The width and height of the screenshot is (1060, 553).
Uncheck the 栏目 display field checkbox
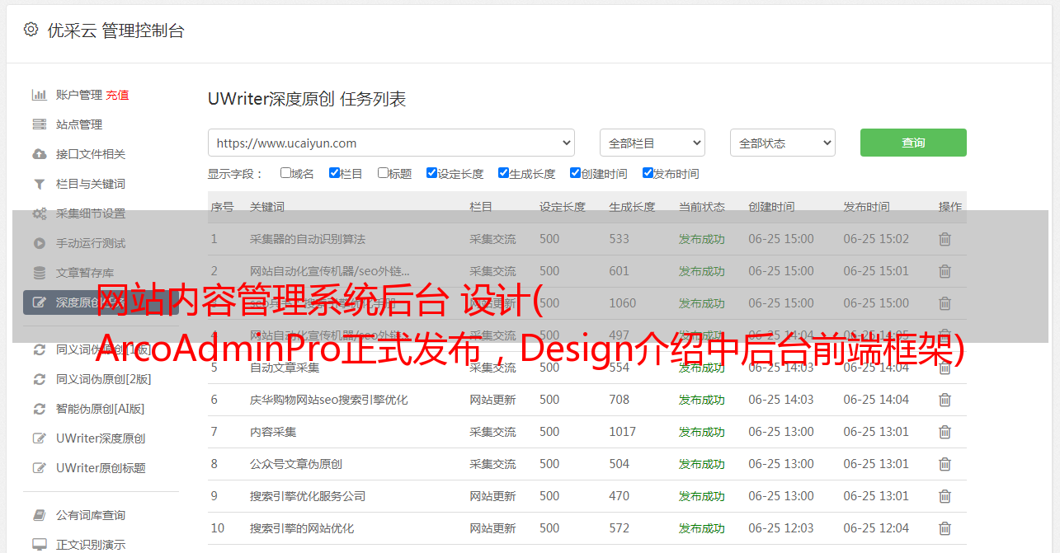pos(334,173)
